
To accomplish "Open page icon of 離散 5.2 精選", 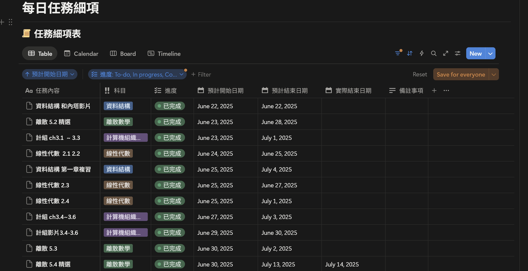I will 29,122.
